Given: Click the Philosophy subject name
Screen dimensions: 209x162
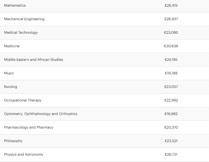Looking at the screenshot, I should (x=13, y=141).
